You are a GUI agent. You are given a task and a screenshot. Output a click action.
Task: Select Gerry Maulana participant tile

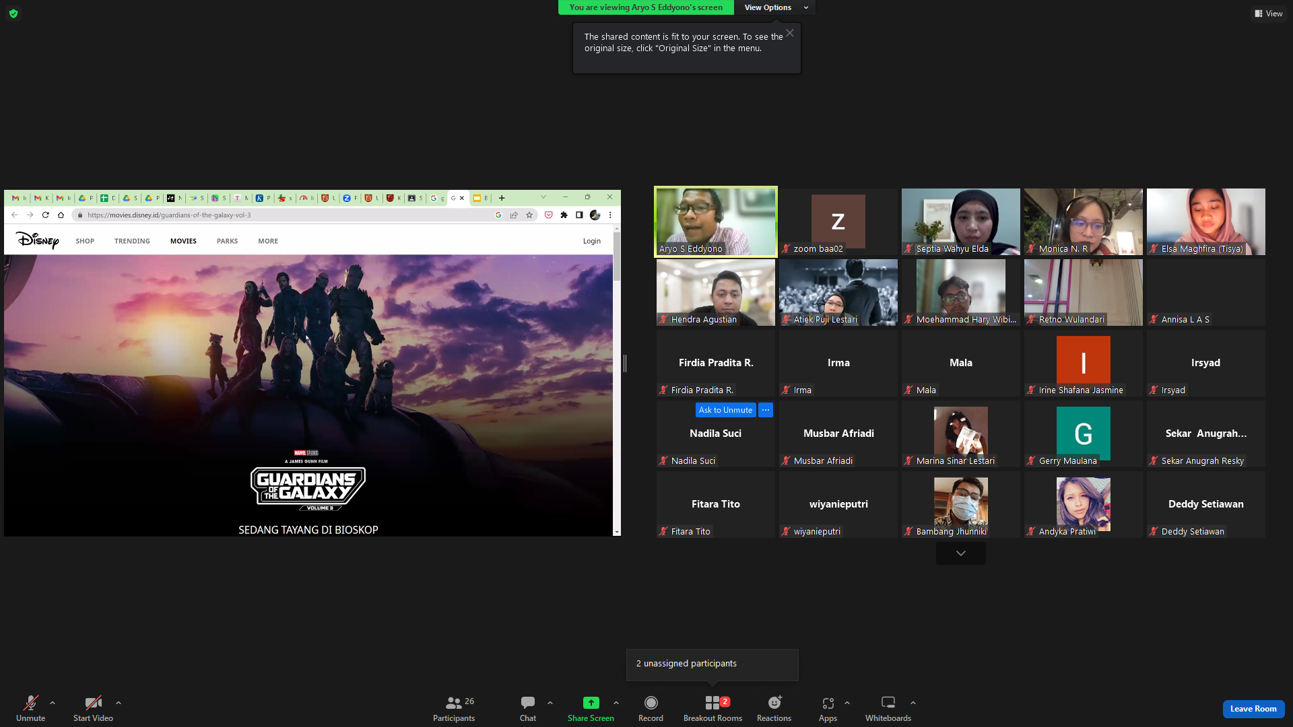pos(1084,434)
